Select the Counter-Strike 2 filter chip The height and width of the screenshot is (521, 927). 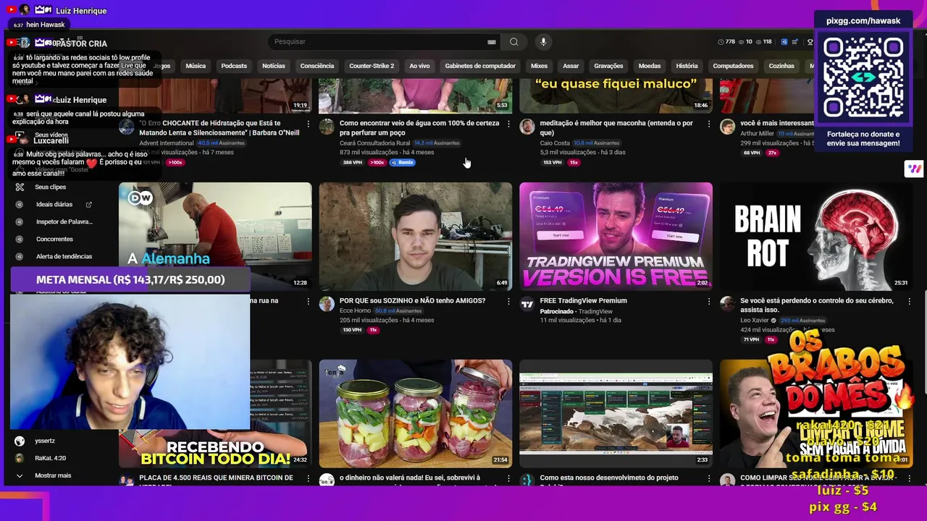[372, 66]
